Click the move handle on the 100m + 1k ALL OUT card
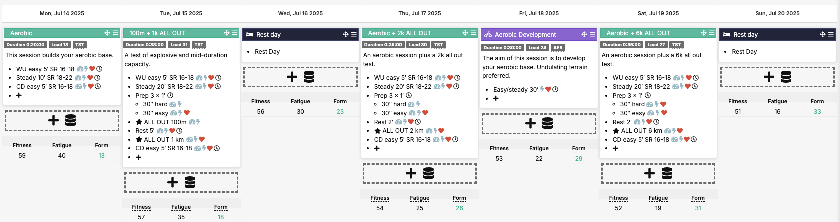Screen dimensions: 840x222 [227, 33]
